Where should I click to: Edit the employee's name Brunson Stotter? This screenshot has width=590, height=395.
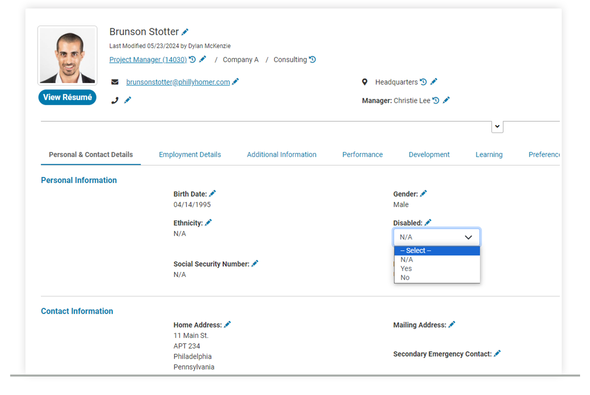[185, 31]
